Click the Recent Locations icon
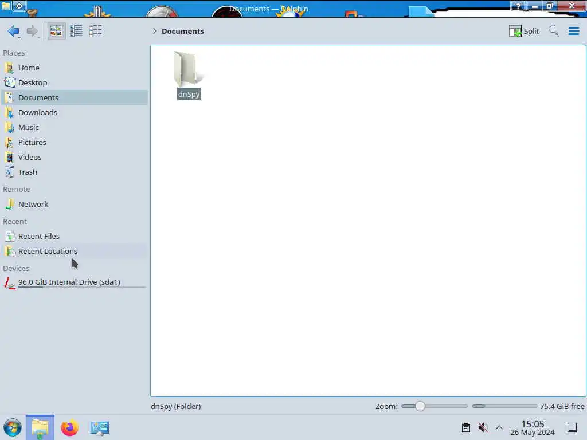The width and height of the screenshot is (587, 440). 9,252
